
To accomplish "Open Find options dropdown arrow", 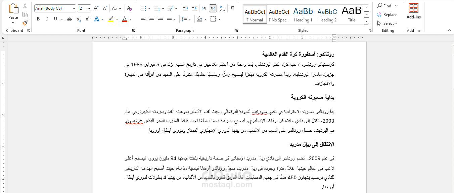I will [x=396, y=6].
